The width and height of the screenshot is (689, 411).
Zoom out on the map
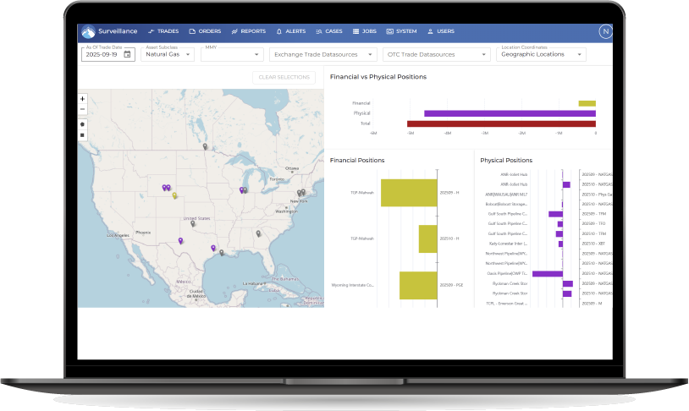coord(82,109)
